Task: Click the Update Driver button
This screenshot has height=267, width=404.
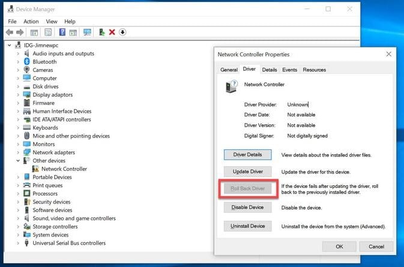Action: coord(247,172)
